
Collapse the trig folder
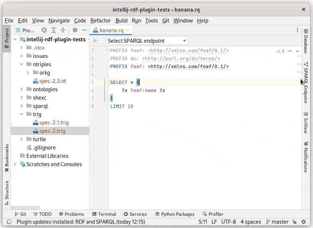[x=22, y=114]
